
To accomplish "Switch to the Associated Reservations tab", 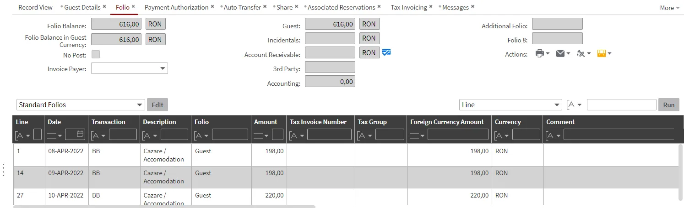I will tap(342, 7).
